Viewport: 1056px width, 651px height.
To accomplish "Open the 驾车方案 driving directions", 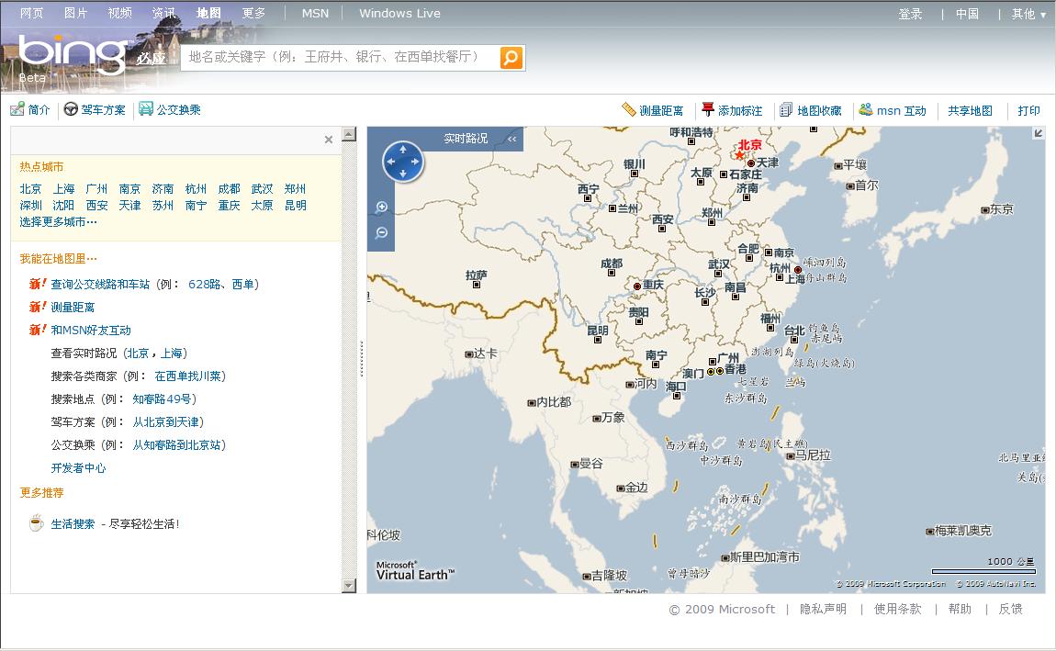I will pyautogui.click(x=95, y=110).
